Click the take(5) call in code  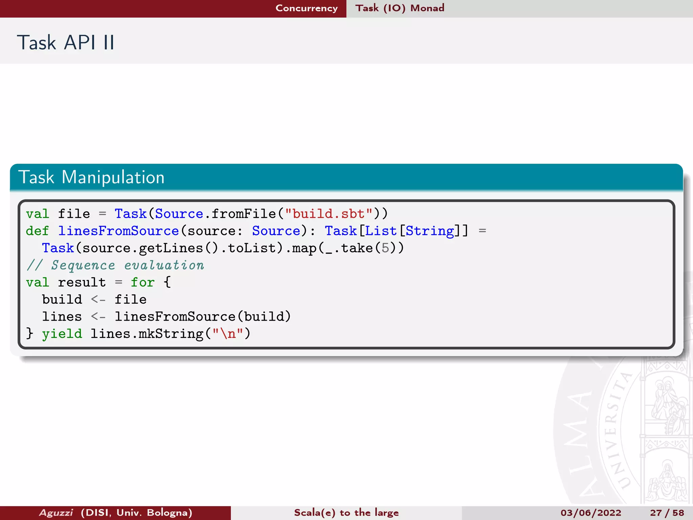[368, 248]
